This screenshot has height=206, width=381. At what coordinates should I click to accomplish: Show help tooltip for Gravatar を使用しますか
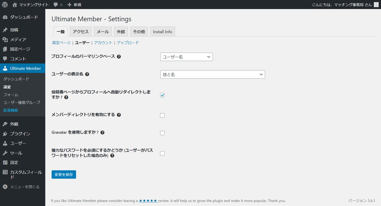click(x=102, y=133)
